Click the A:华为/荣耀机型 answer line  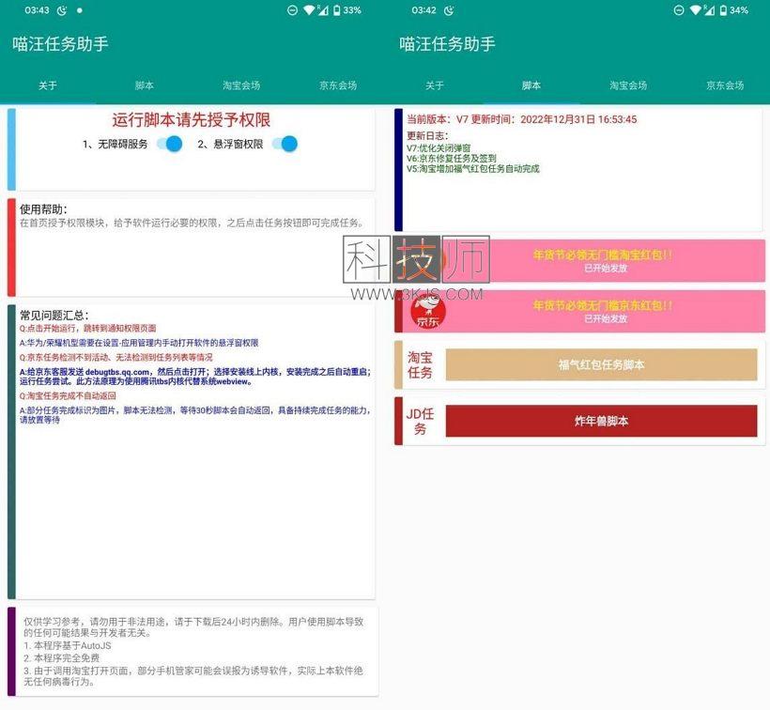point(139,343)
